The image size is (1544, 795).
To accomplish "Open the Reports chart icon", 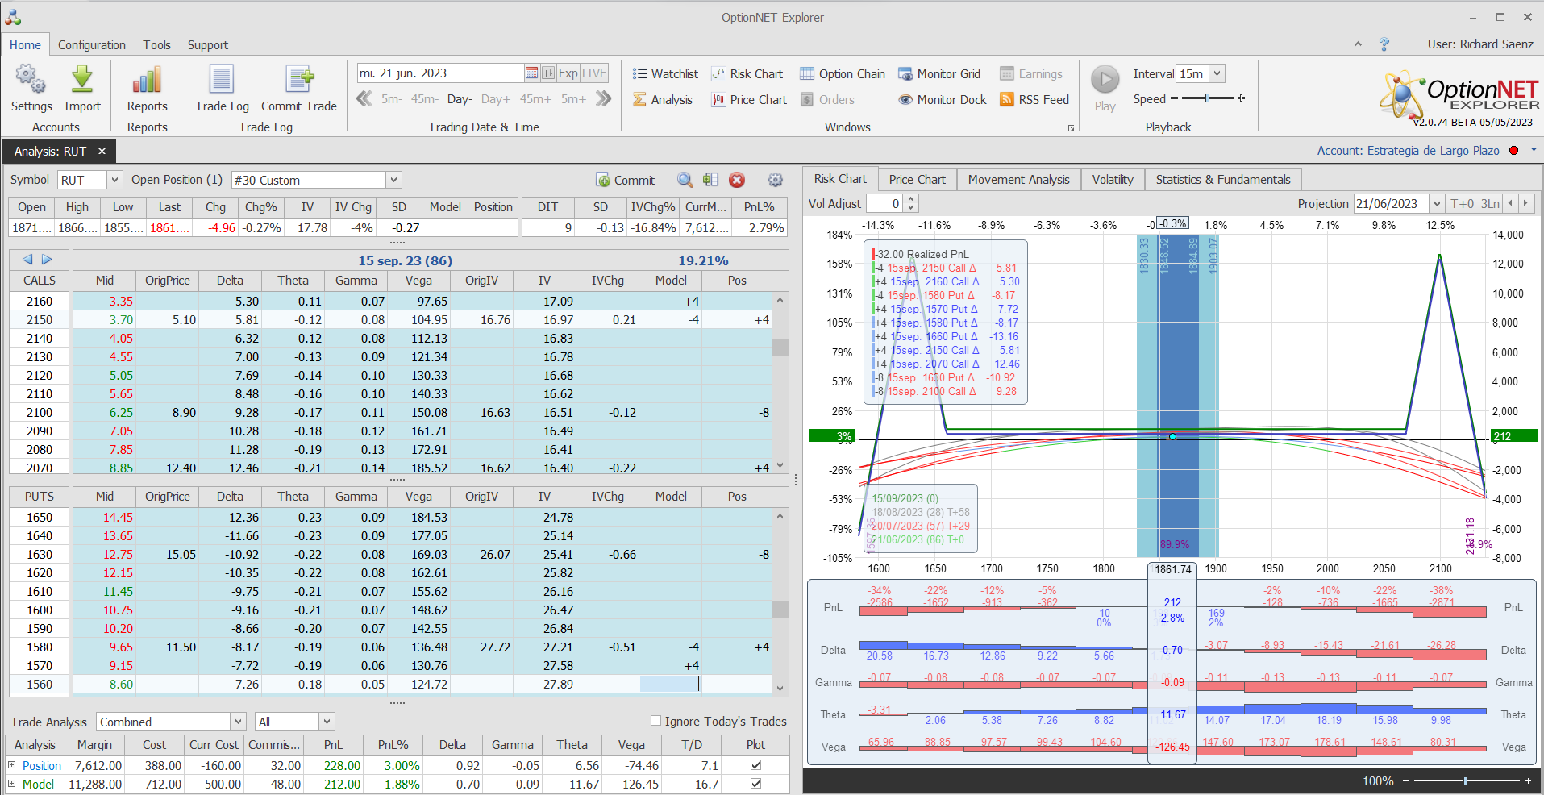I will [x=147, y=81].
